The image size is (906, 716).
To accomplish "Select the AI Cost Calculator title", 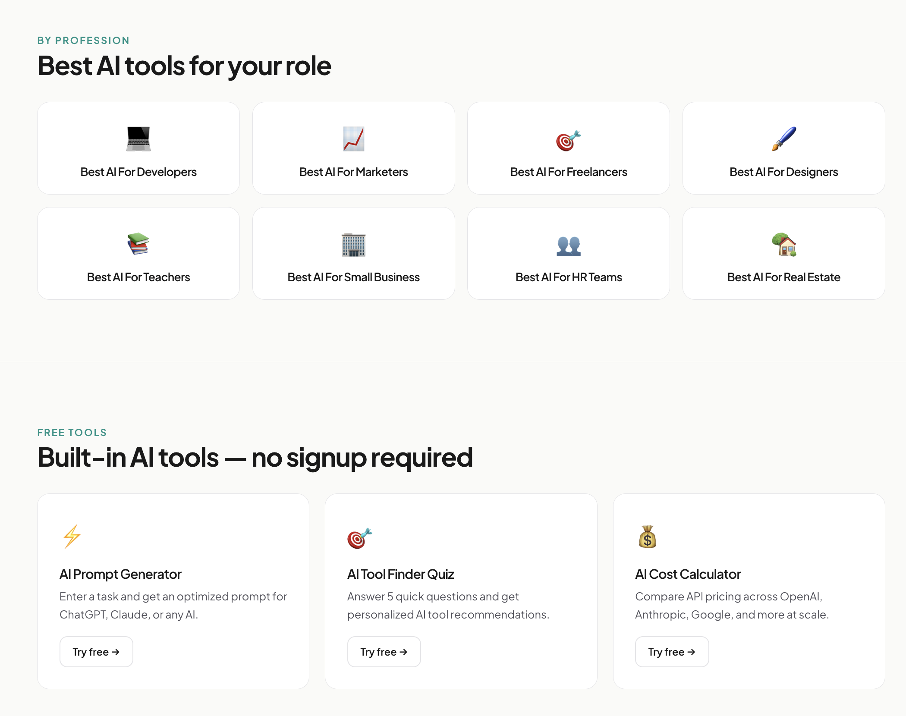I will (688, 574).
